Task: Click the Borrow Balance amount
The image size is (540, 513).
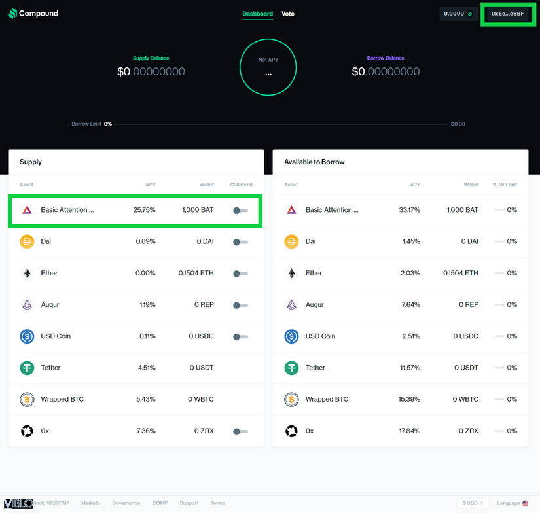Action: 386,71
